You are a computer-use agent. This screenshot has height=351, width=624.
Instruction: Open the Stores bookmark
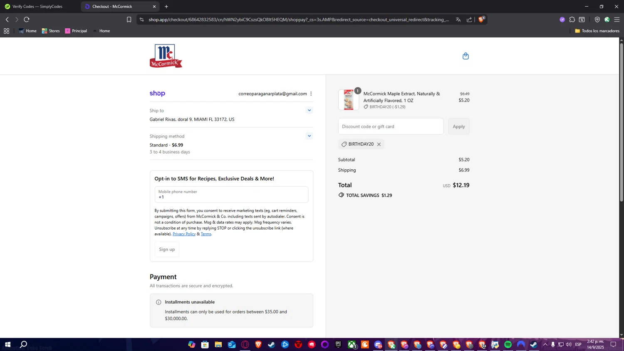tap(51, 31)
